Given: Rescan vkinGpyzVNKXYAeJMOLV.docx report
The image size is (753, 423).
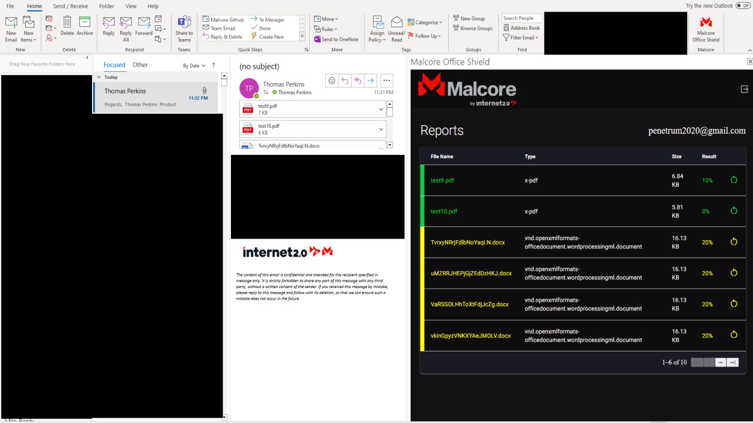Looking at the screenshot, I should (x=734, y=335).
